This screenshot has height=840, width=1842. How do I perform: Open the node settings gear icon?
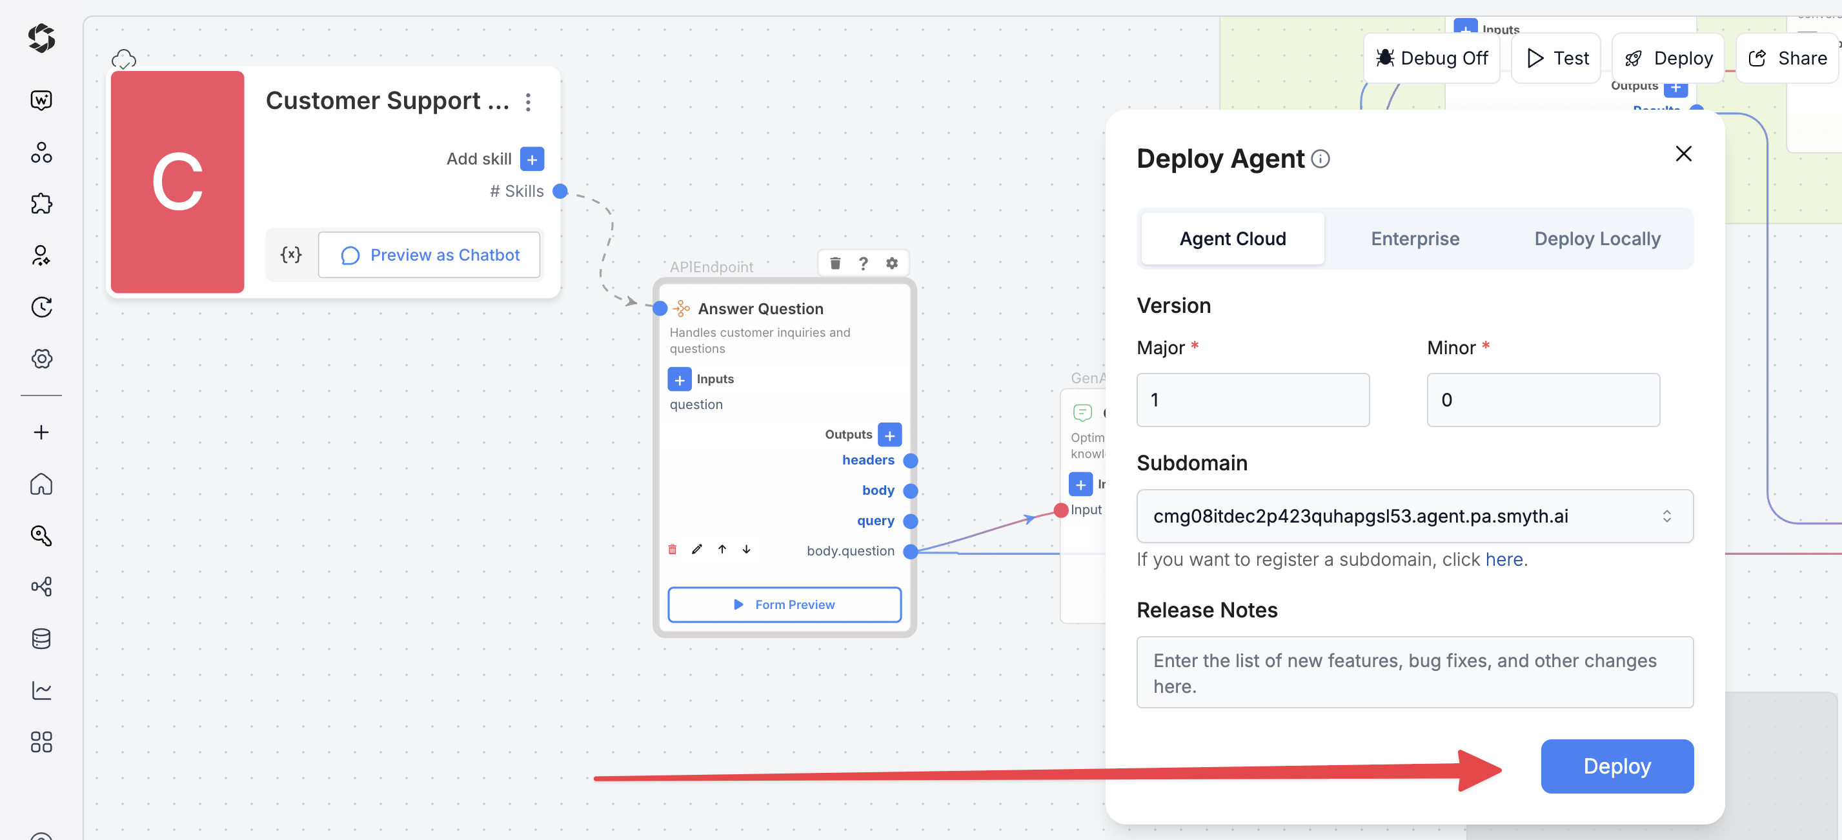892,263
